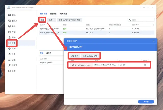Screen dimensions: 163x110
Task: Click the 类型 column header
Action: point(88,25)
